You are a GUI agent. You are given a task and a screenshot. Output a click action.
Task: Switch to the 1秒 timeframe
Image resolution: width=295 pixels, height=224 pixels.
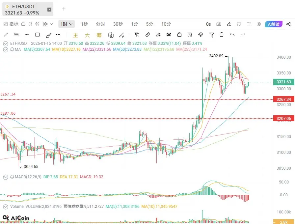click(x=84, y=24)
